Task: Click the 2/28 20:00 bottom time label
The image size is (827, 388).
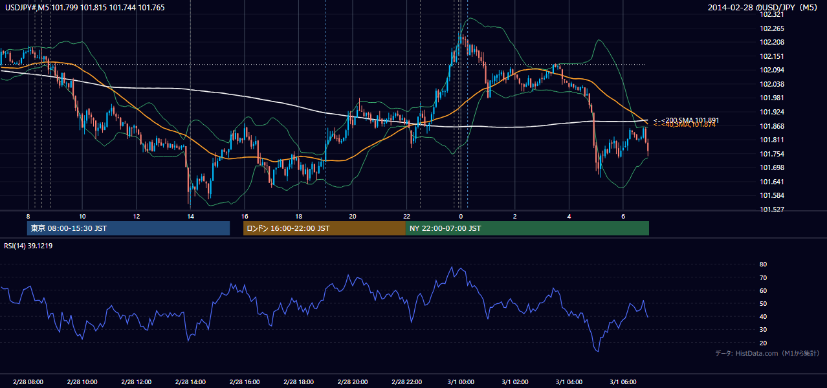Action: (353, 382)
